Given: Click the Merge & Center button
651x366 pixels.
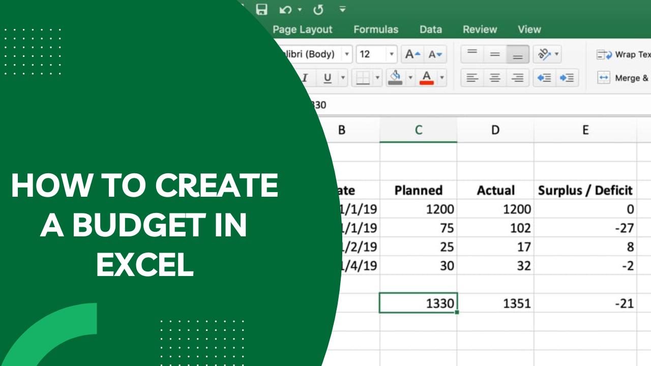Looking at the screenshot, I should coord(624,78).
